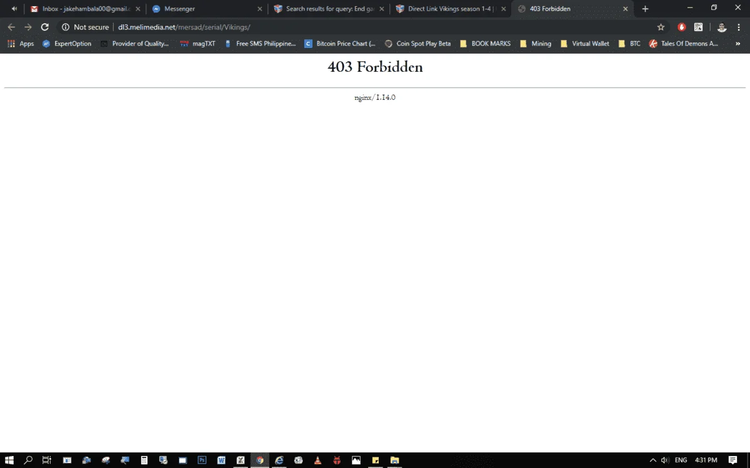Close the Messenger tab
This screenshot has height=468, width=750.
259,9
